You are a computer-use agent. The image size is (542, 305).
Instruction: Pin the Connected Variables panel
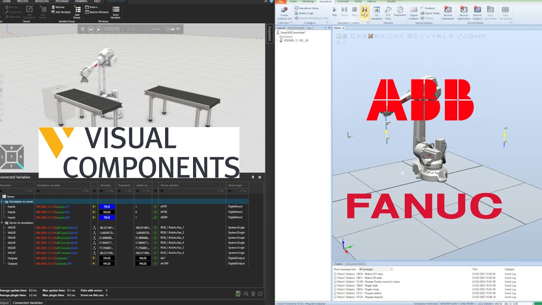pos(253,177)
